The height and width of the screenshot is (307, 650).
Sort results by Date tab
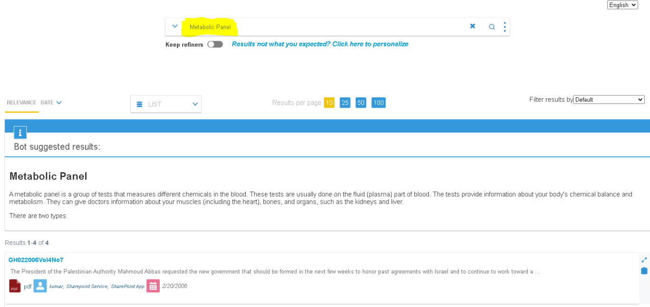click(x=51, y=102)
